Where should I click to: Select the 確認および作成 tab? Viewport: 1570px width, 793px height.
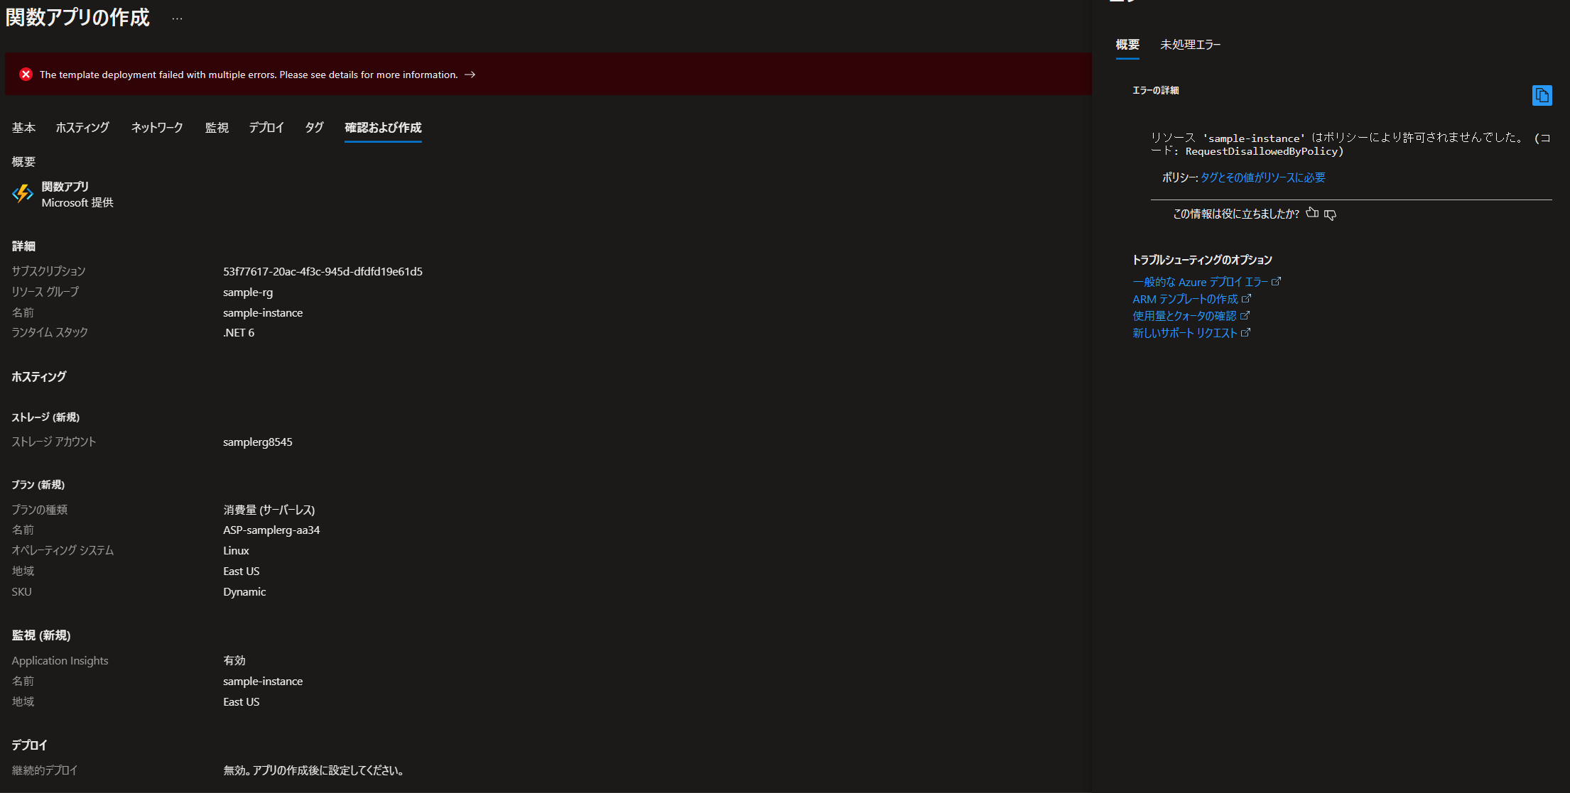pyautogui.click(x=383, y=128)
